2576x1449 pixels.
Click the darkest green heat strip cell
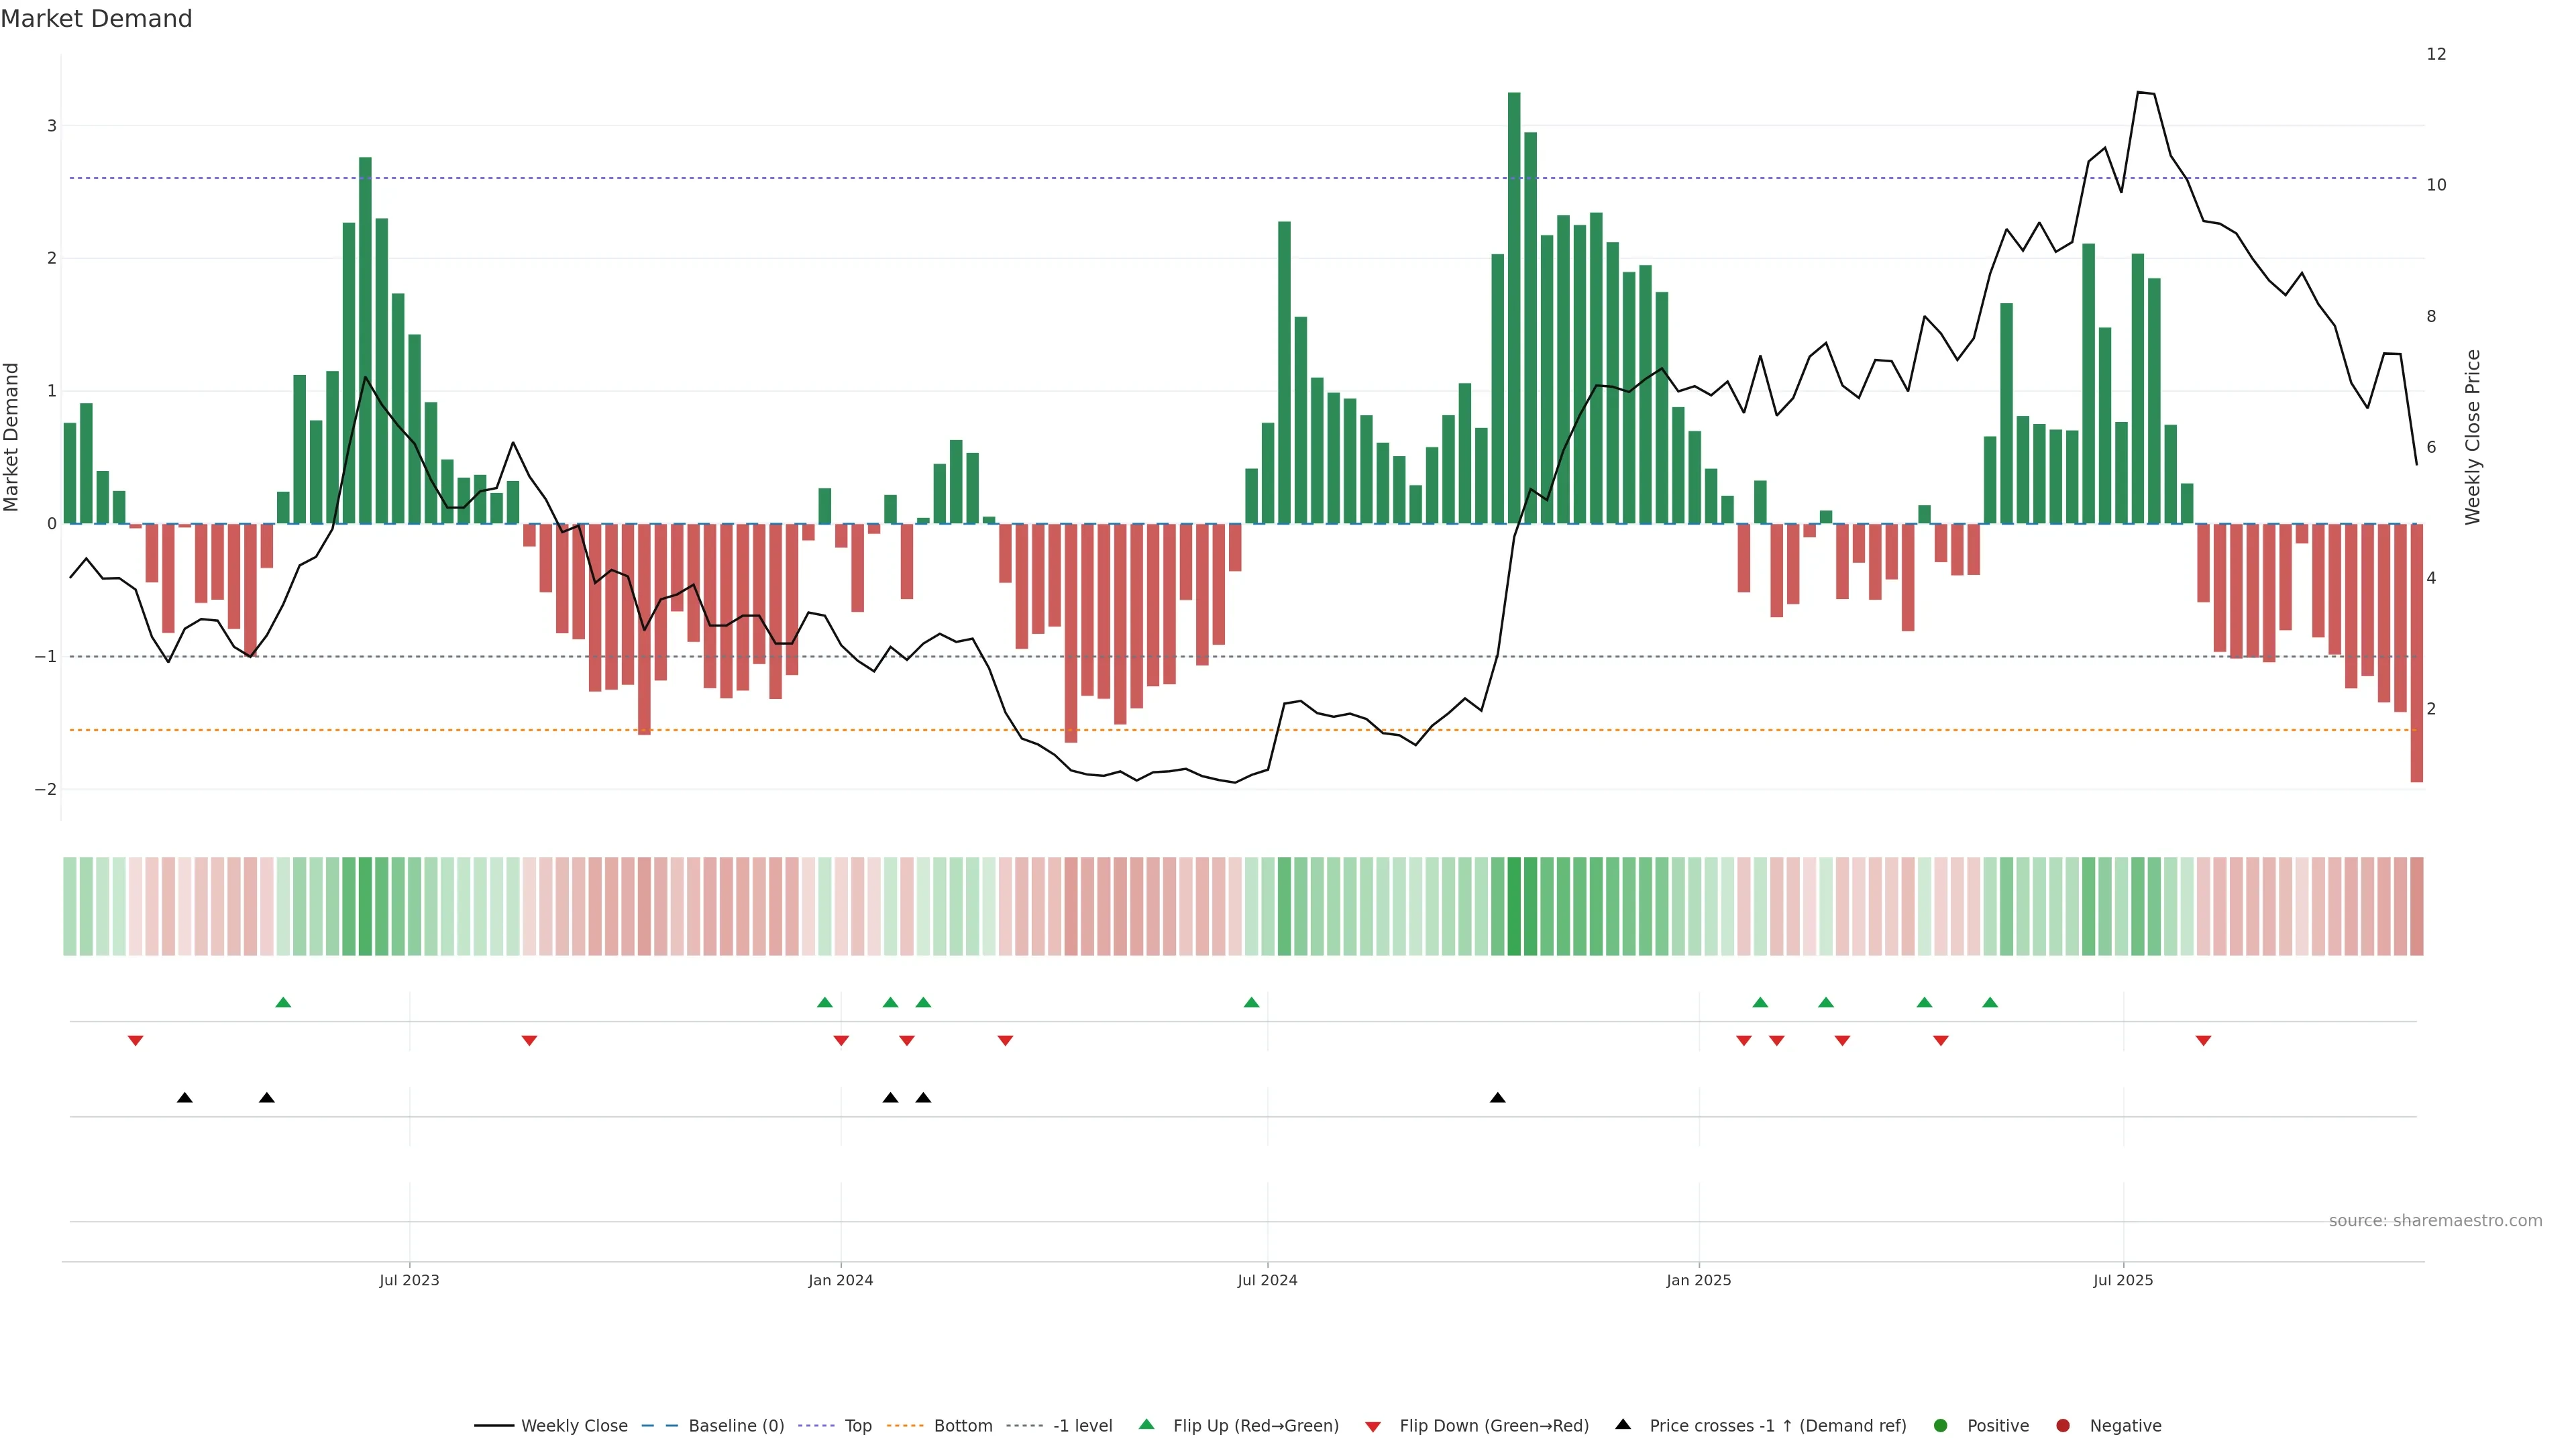tap(1514, 906)
